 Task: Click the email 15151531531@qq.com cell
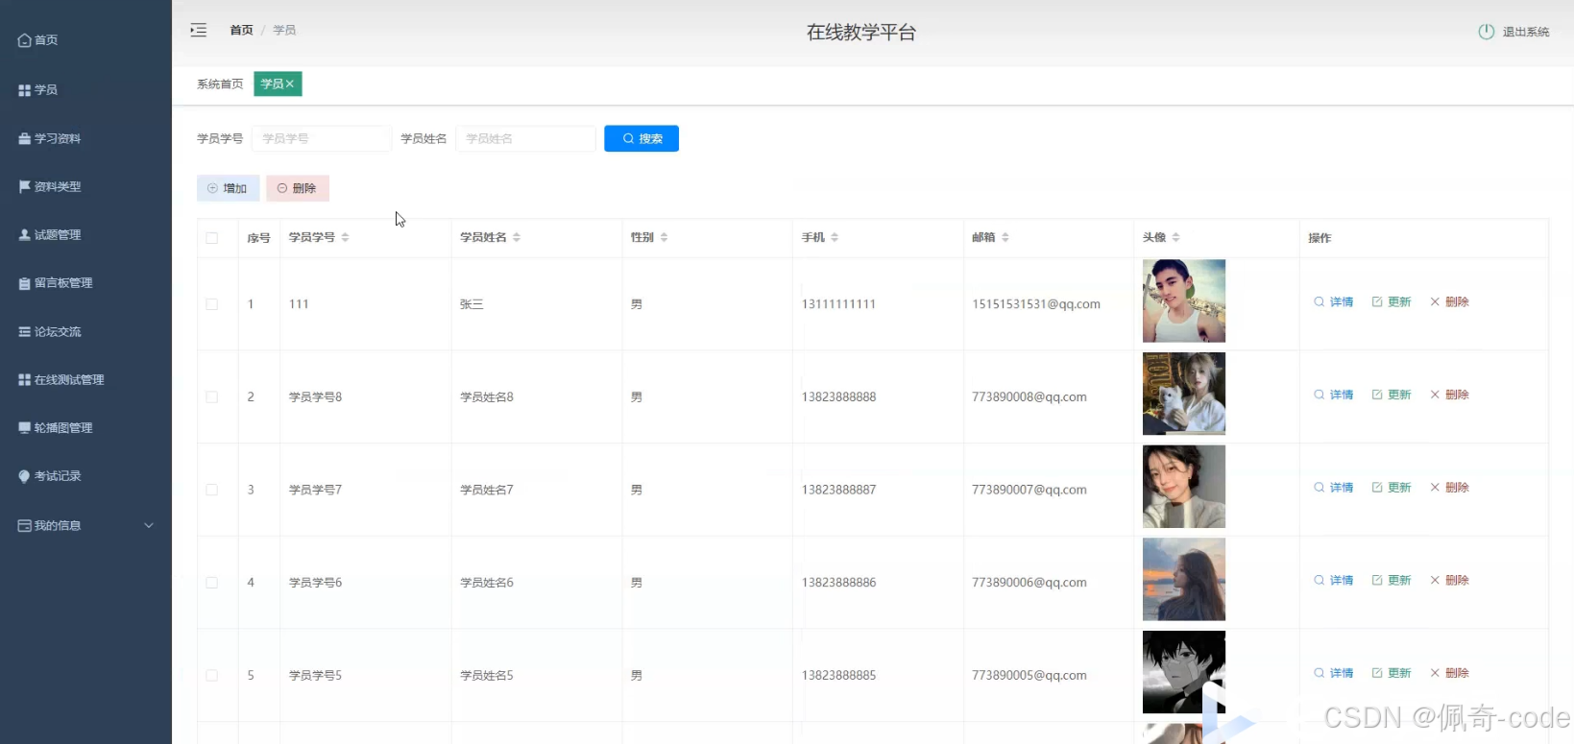[x=1036, y=304]
